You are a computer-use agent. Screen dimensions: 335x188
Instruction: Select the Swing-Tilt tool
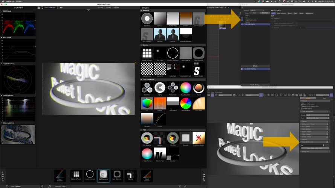point(160,69)
